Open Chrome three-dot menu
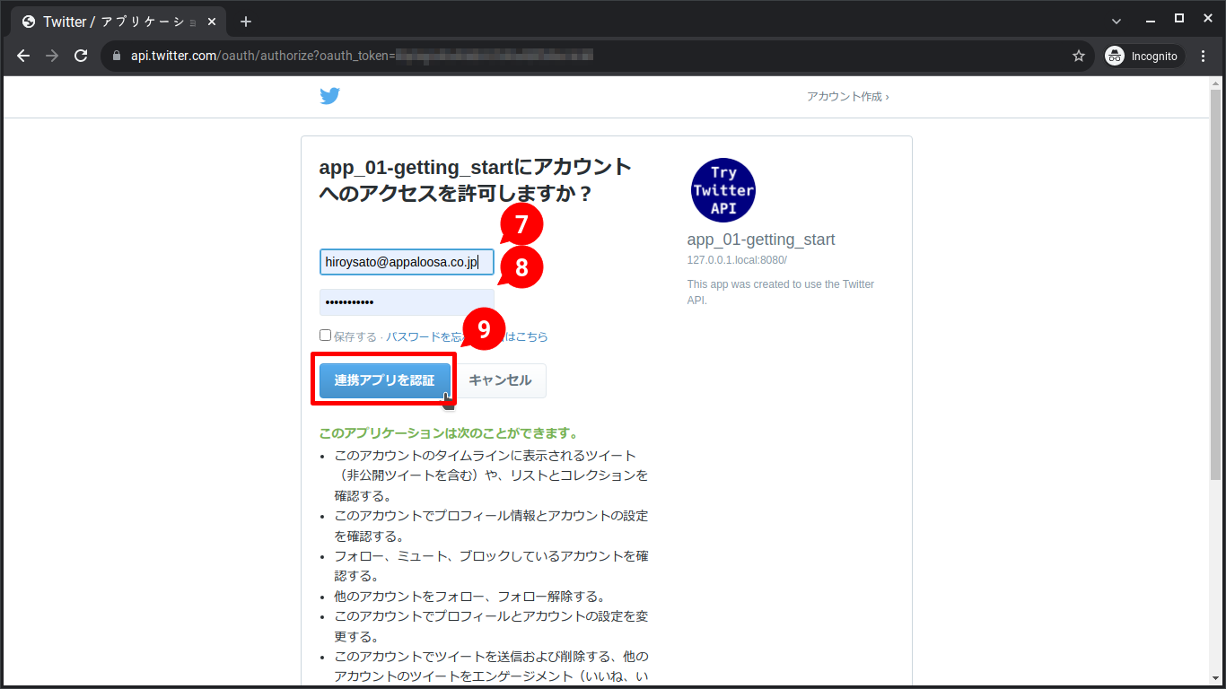Screen dimensions: 1226x689 (x=1204, y=56)
